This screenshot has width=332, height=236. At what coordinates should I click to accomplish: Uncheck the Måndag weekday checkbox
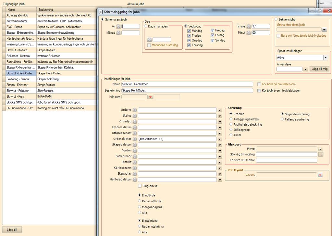[189, 31]
